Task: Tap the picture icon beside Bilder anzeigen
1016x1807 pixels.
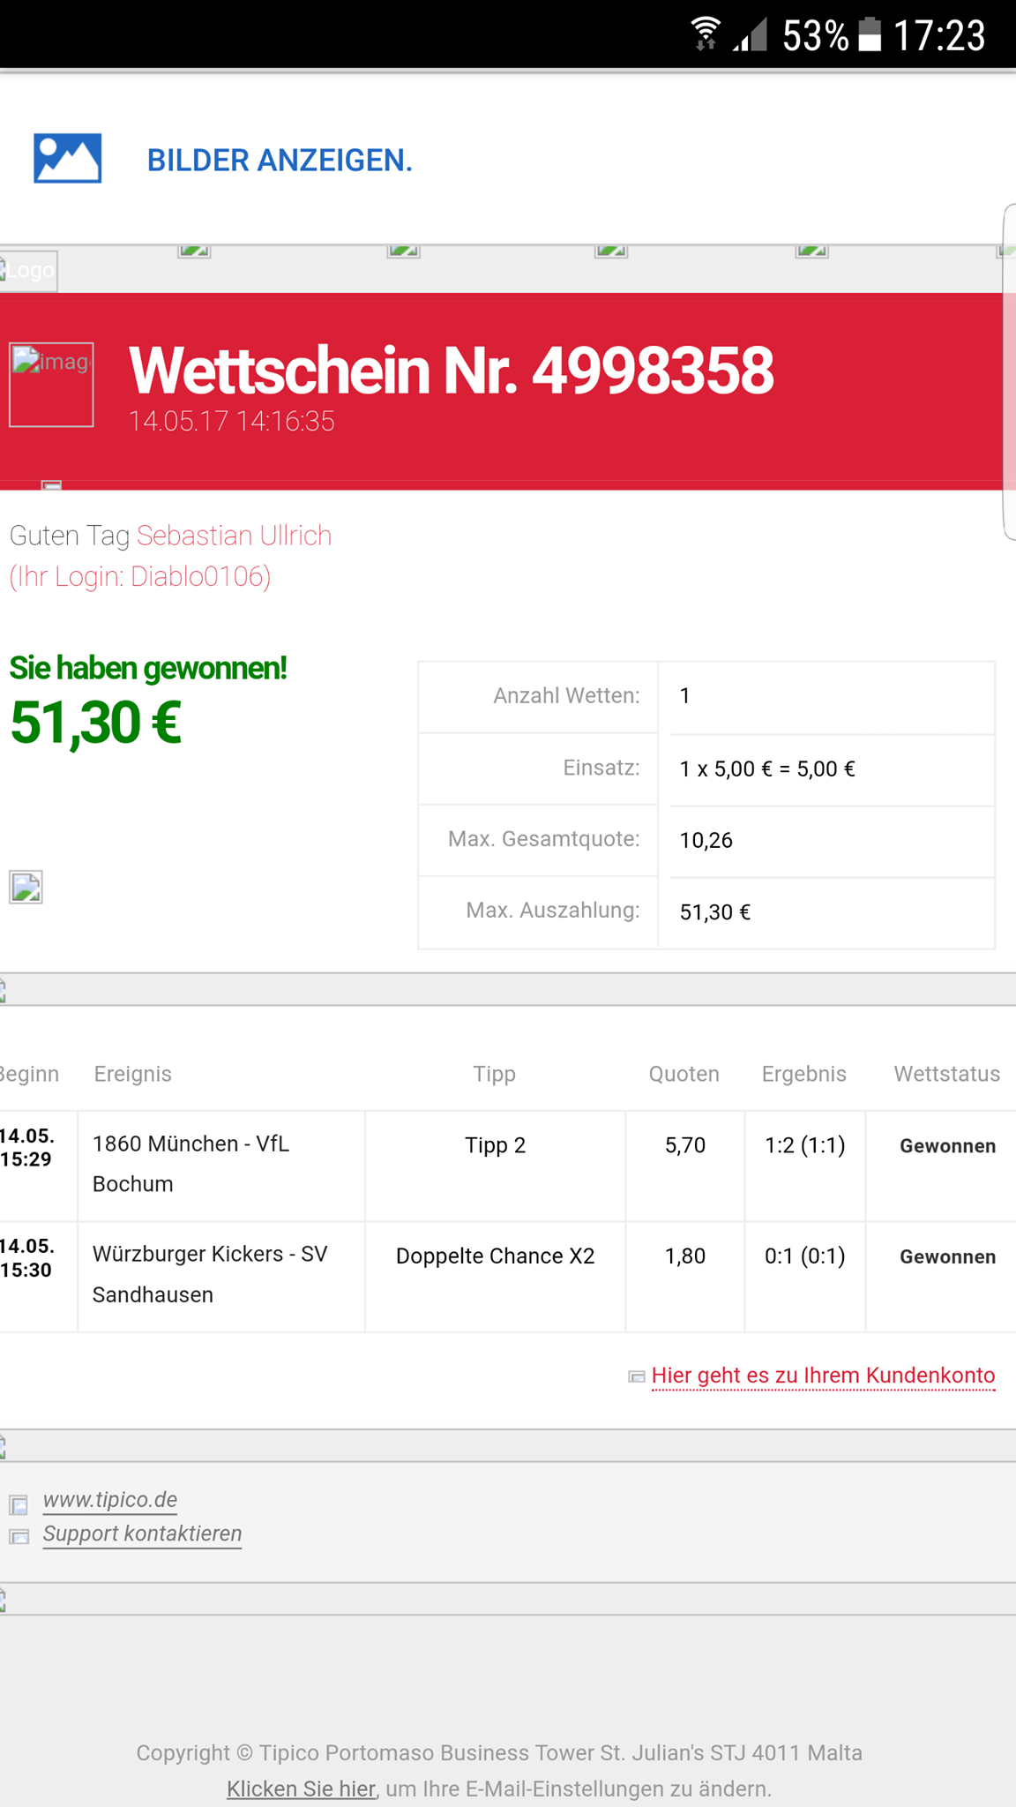Action: 68,159
